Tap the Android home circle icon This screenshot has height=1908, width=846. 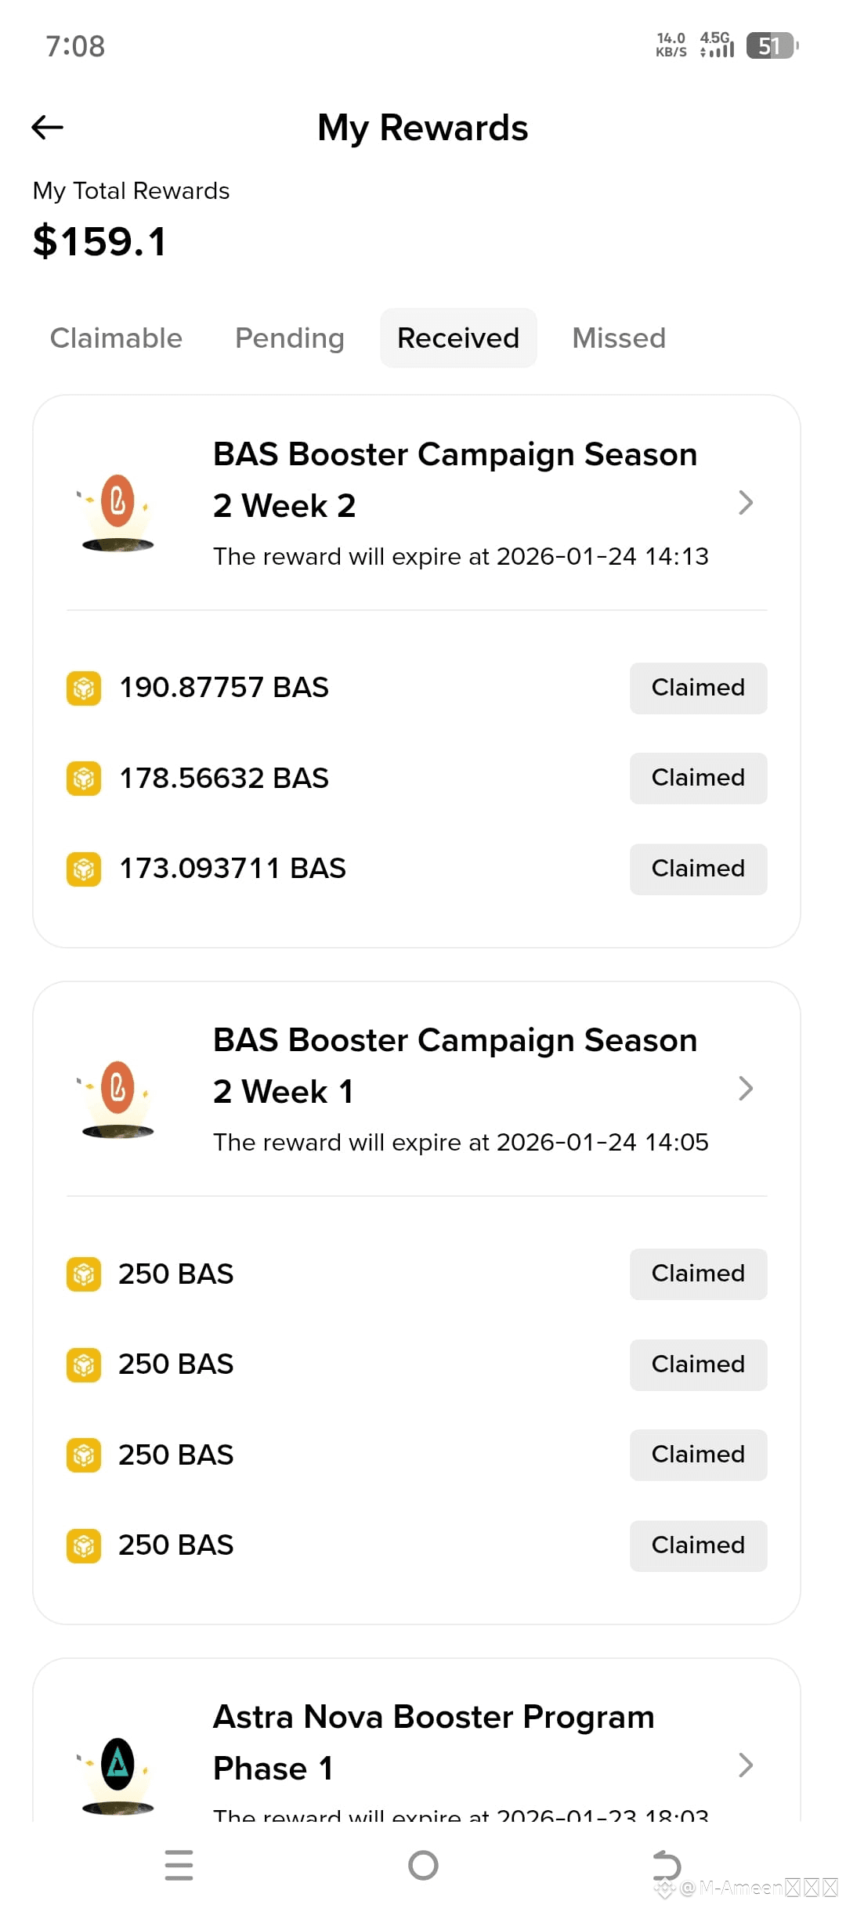tap(423, 1865)
